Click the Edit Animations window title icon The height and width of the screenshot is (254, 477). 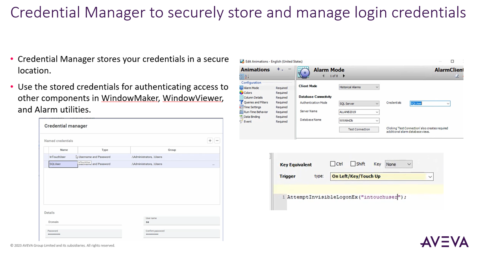tap(242, 61)
